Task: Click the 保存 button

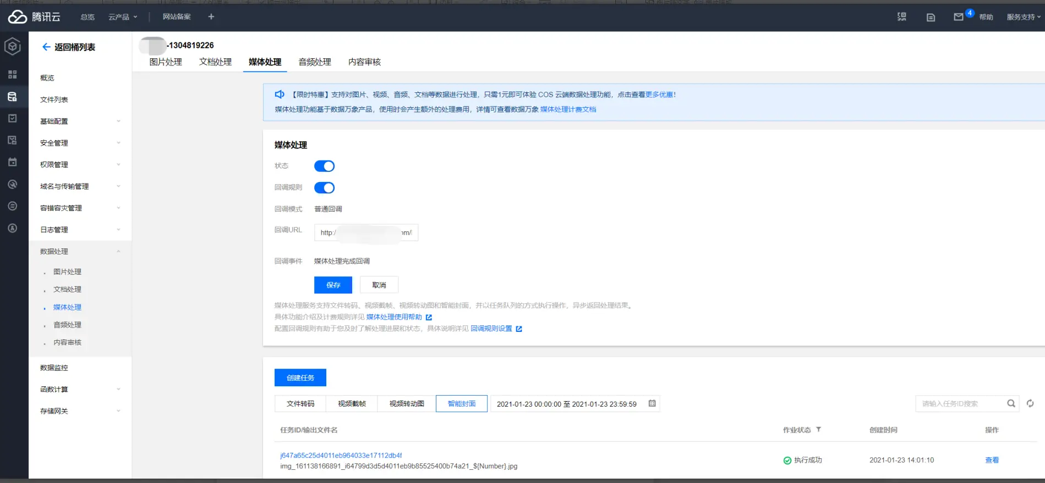Action: (333, 285)
